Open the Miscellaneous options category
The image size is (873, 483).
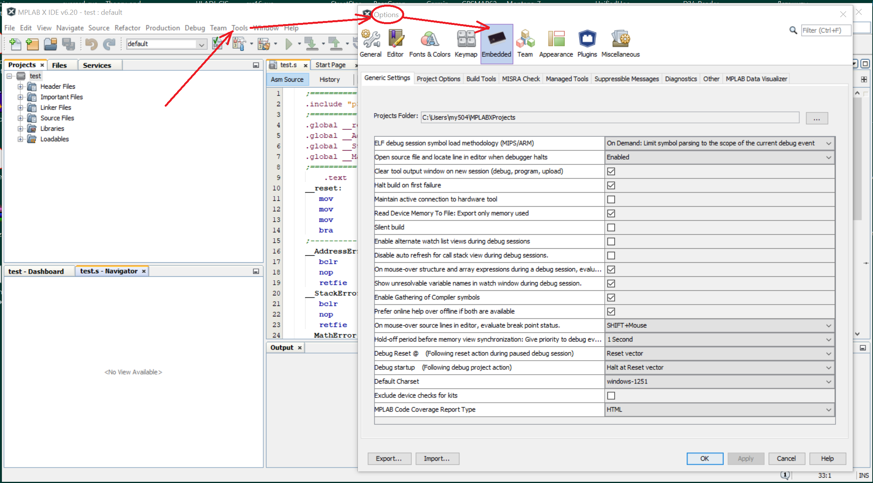coord(621,44)
